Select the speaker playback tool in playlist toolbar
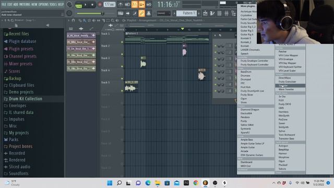 point(117,20)
